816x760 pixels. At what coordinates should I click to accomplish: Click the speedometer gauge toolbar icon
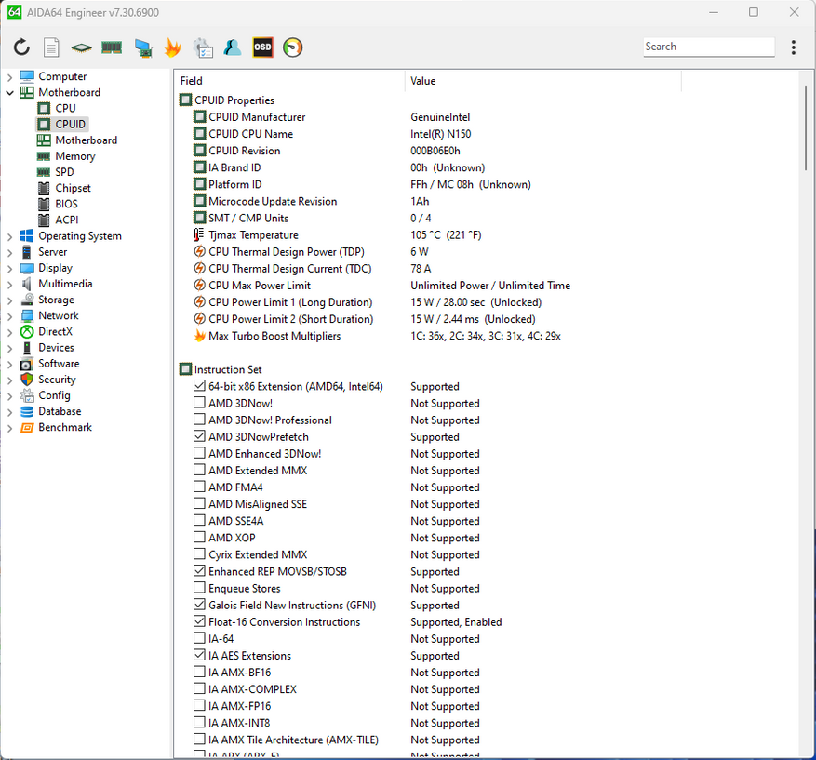[x=293, y=47]
